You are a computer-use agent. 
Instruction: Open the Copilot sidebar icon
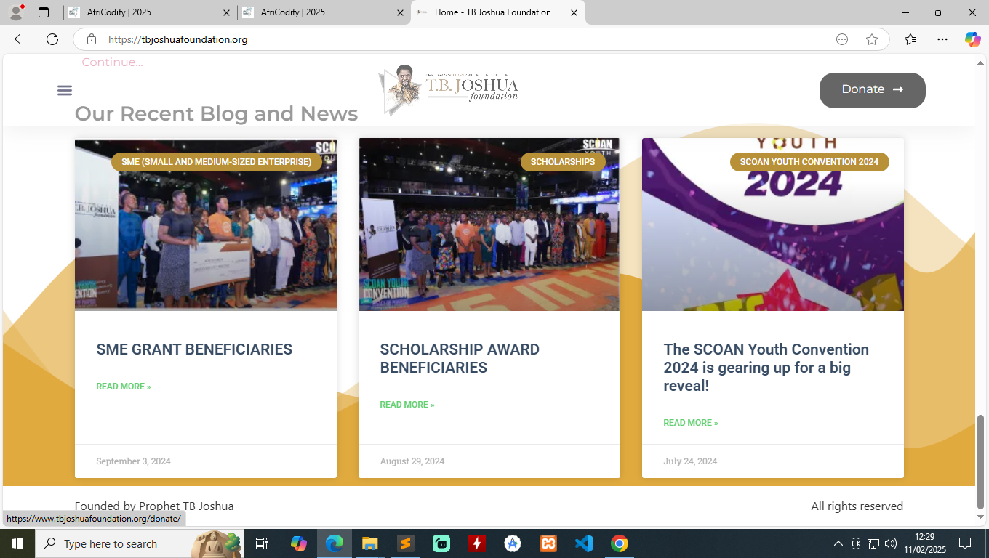(972, 39)
